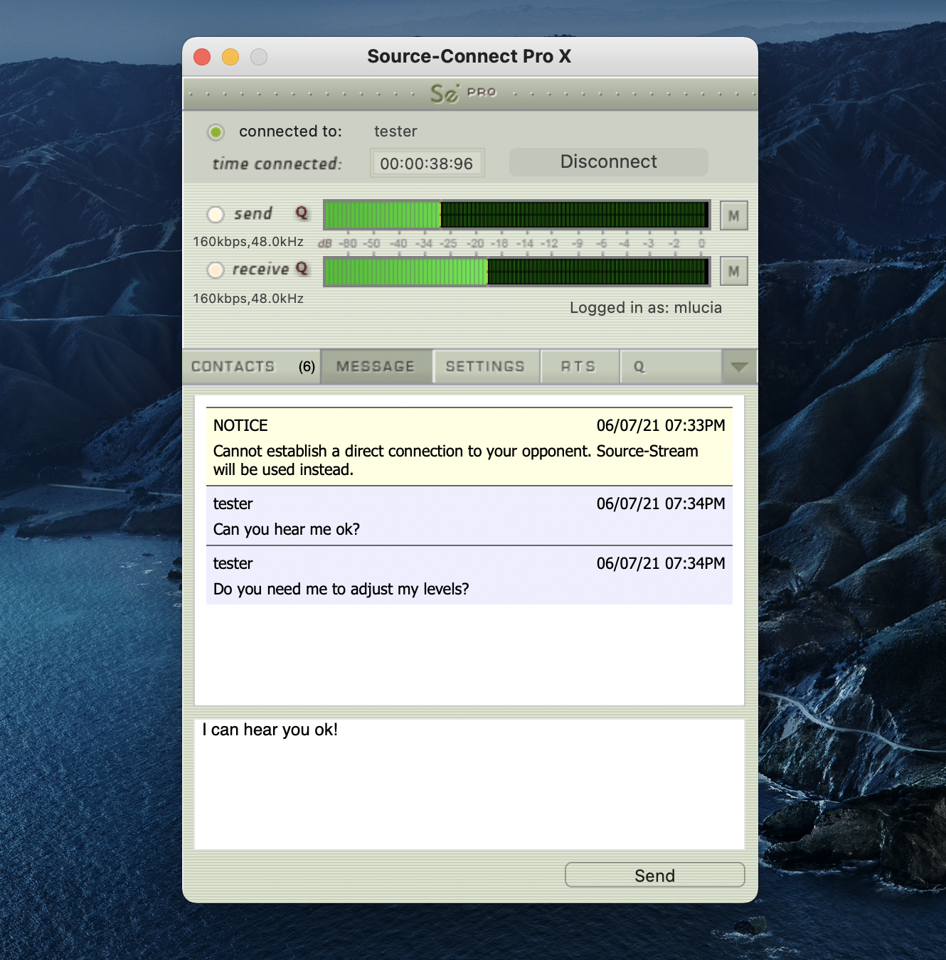Click the send Q quality icon
The image size is (946, 960).
pyautogui.click(x=302, y=213)
